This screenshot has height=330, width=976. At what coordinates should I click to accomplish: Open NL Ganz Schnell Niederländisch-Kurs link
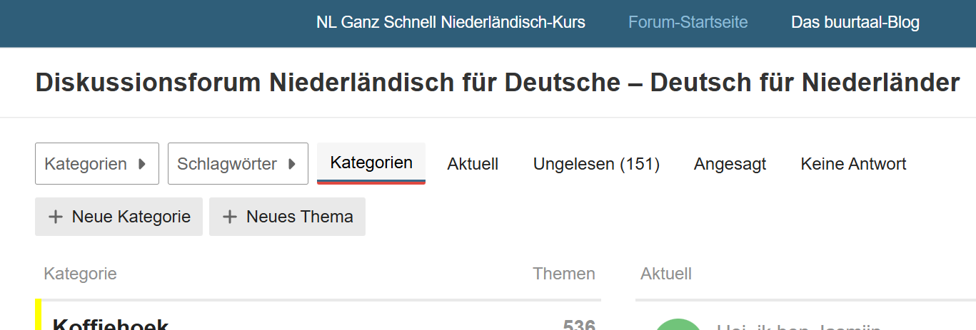point(451,22)
